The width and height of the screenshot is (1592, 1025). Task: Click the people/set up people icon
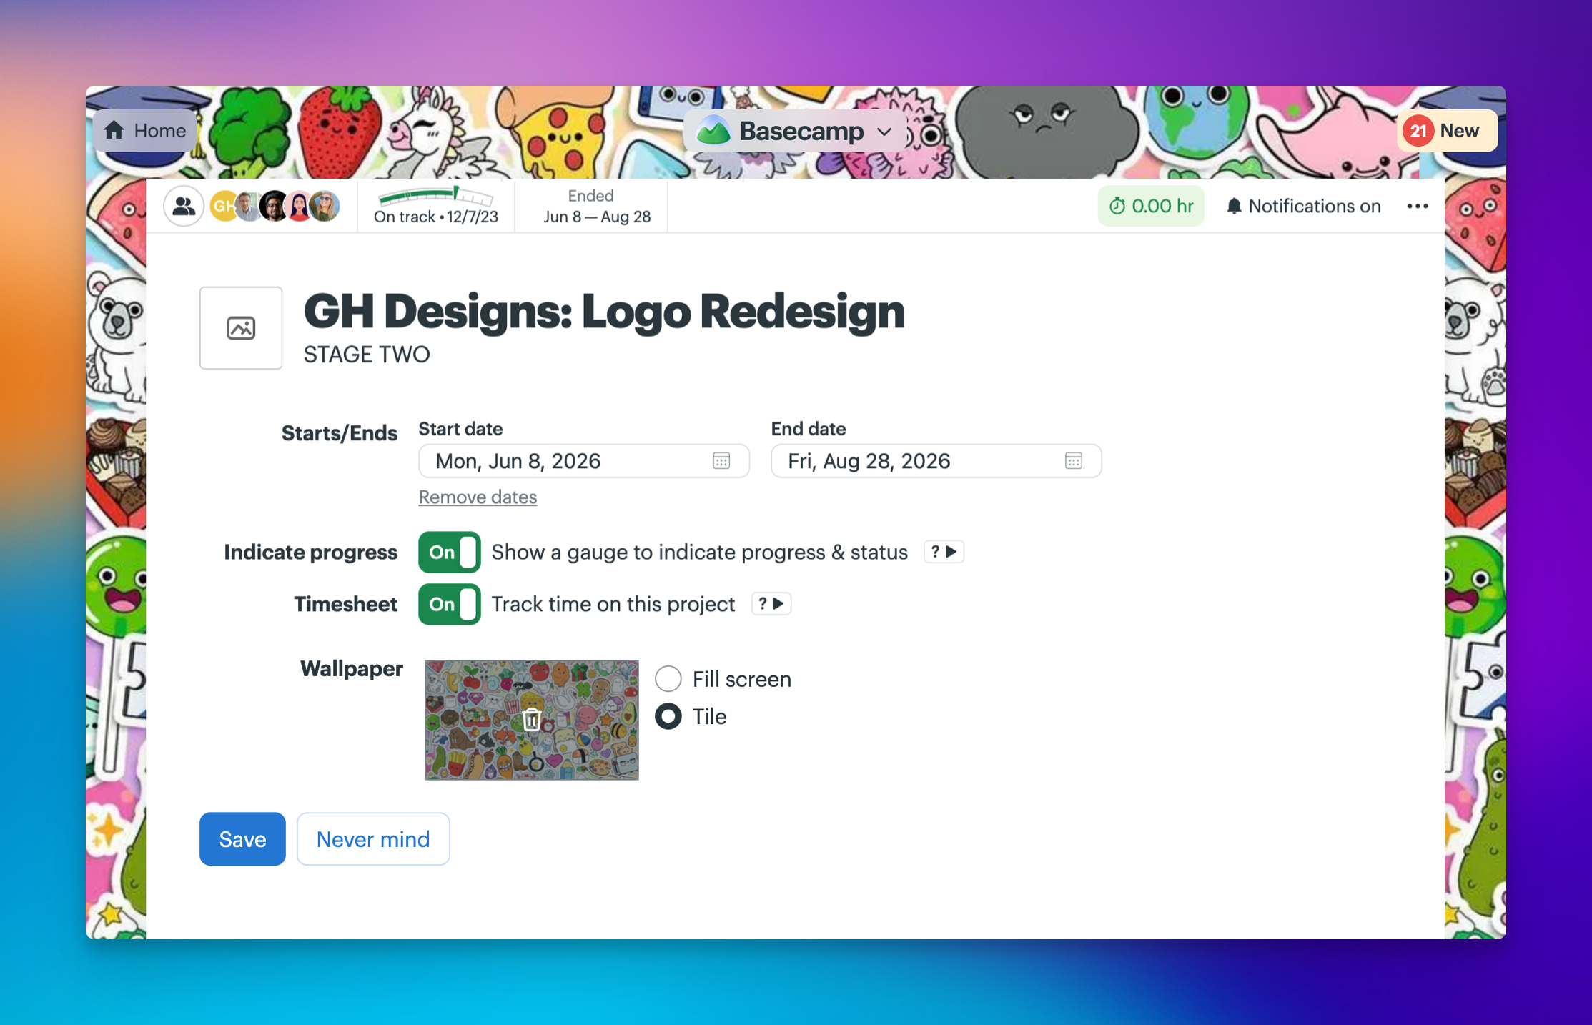tap(184, 207)
